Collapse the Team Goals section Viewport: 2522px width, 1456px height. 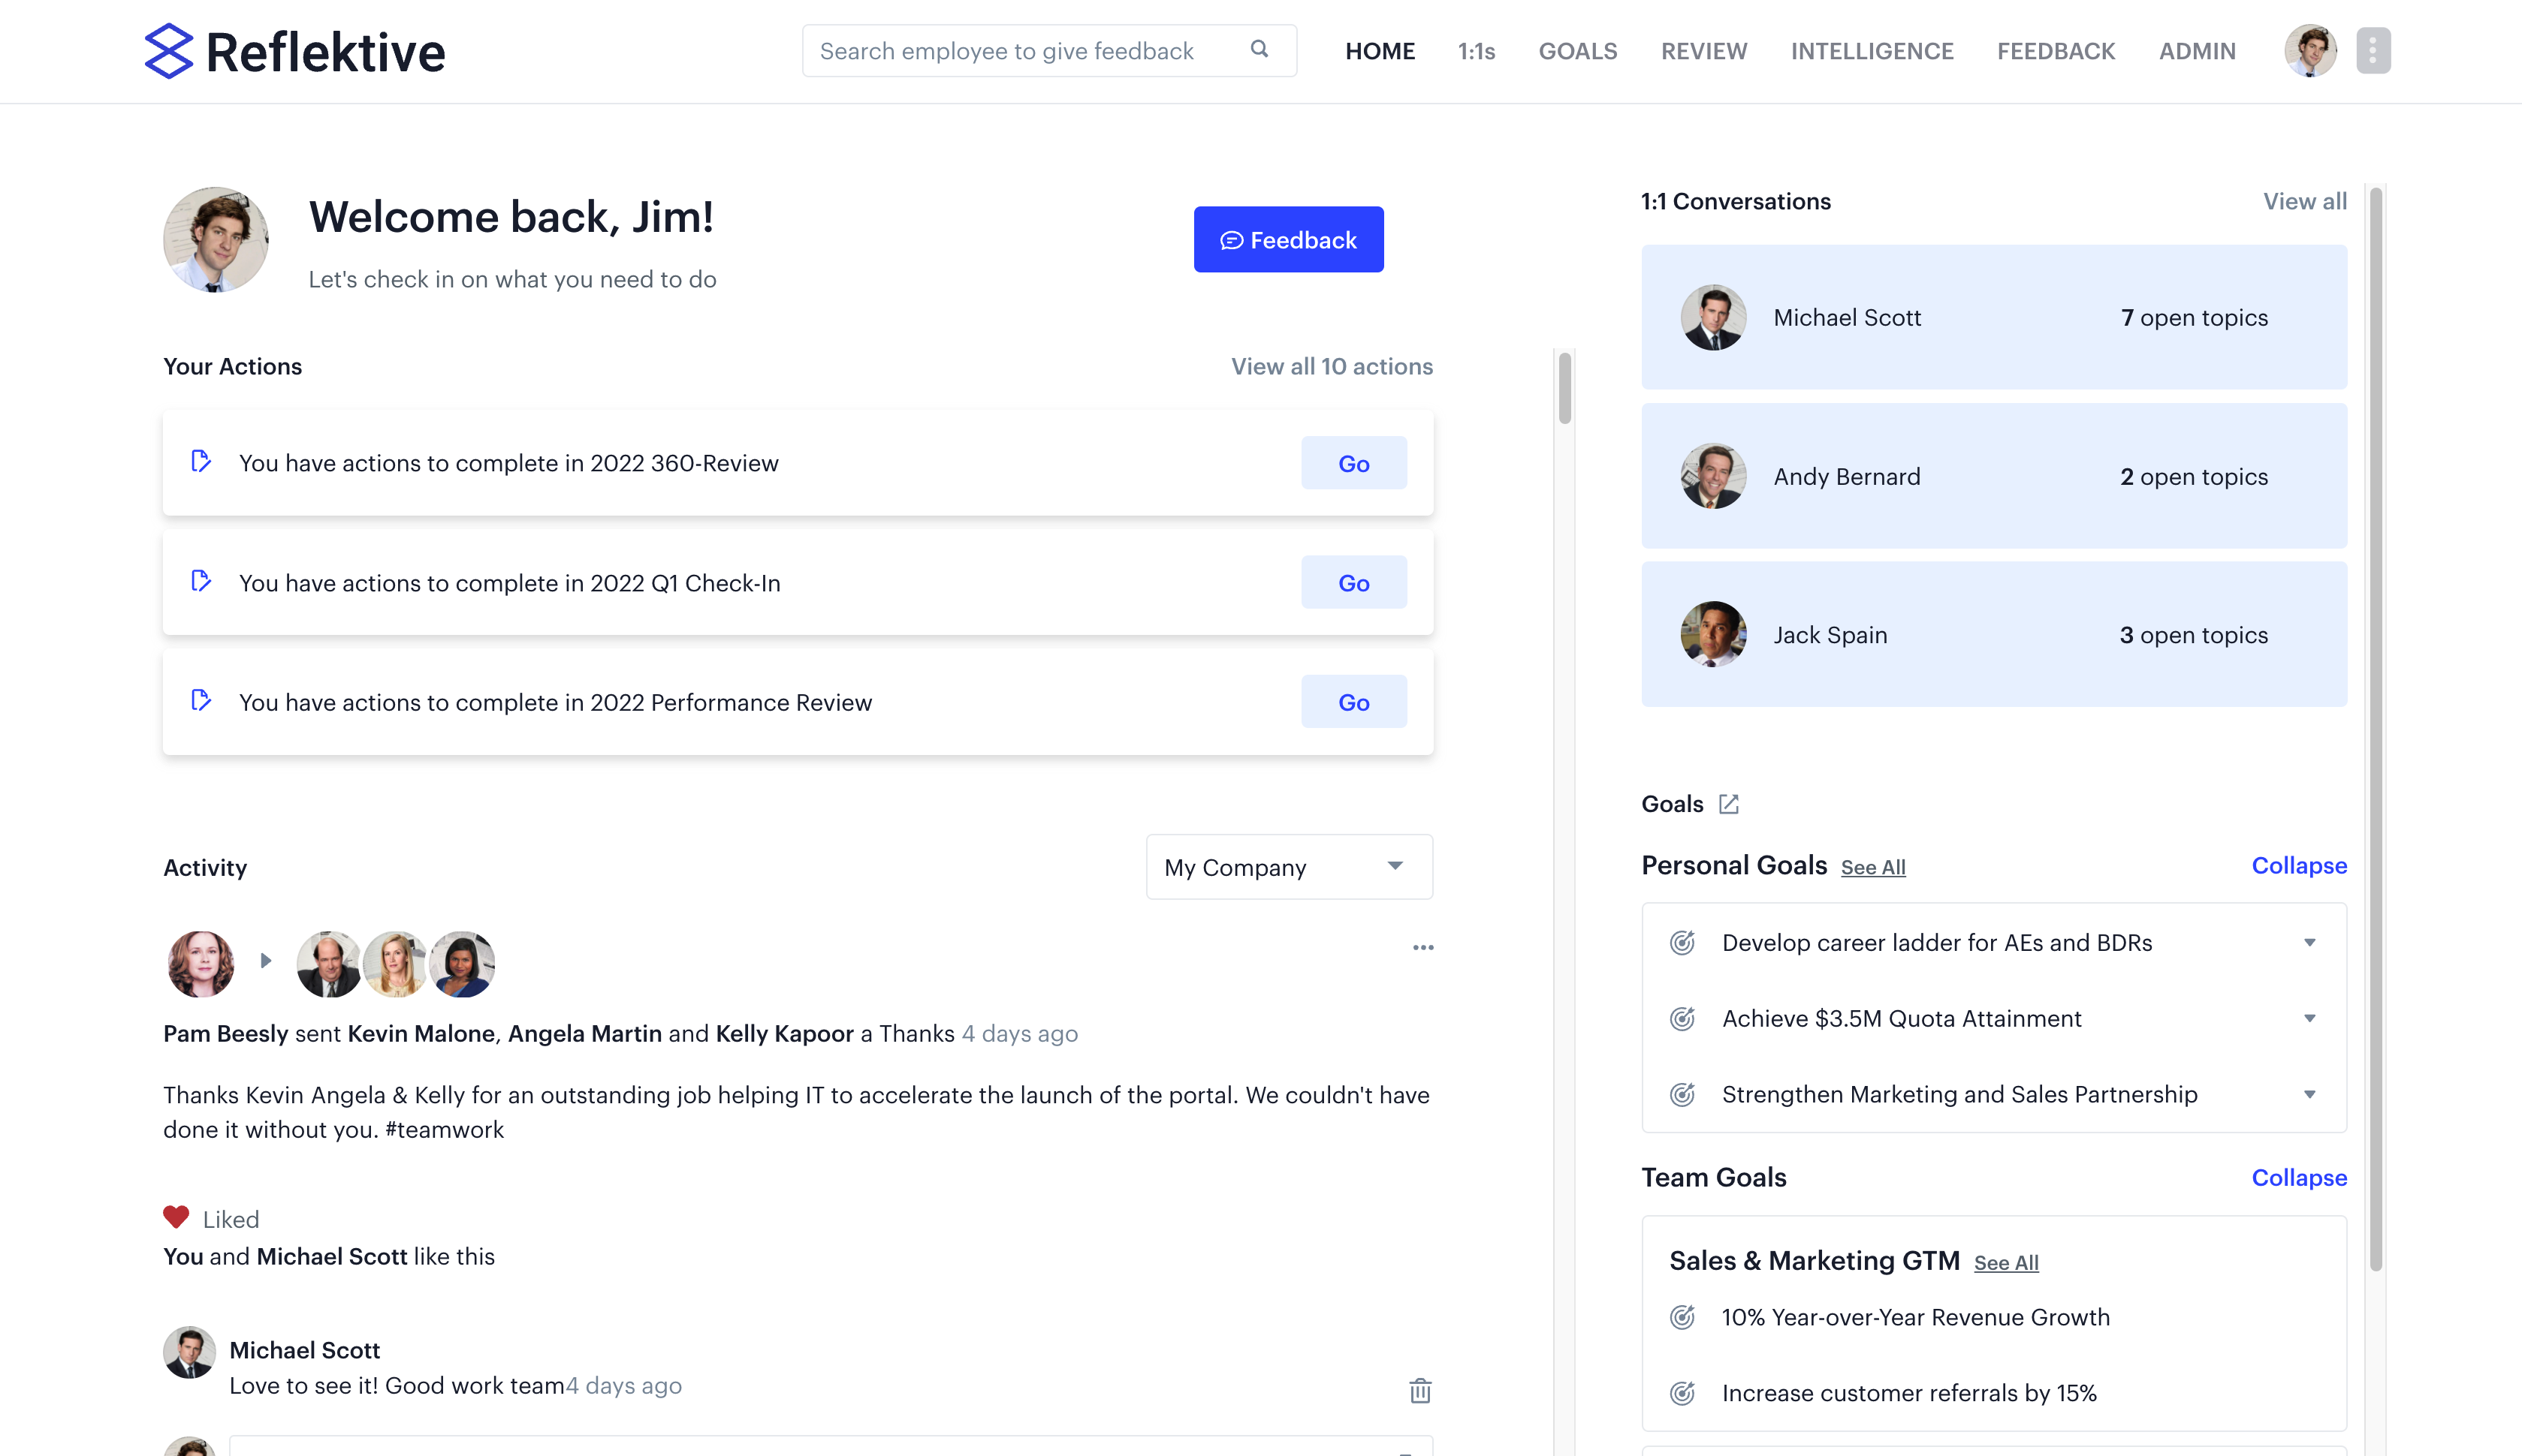tap(2298, 1177)
